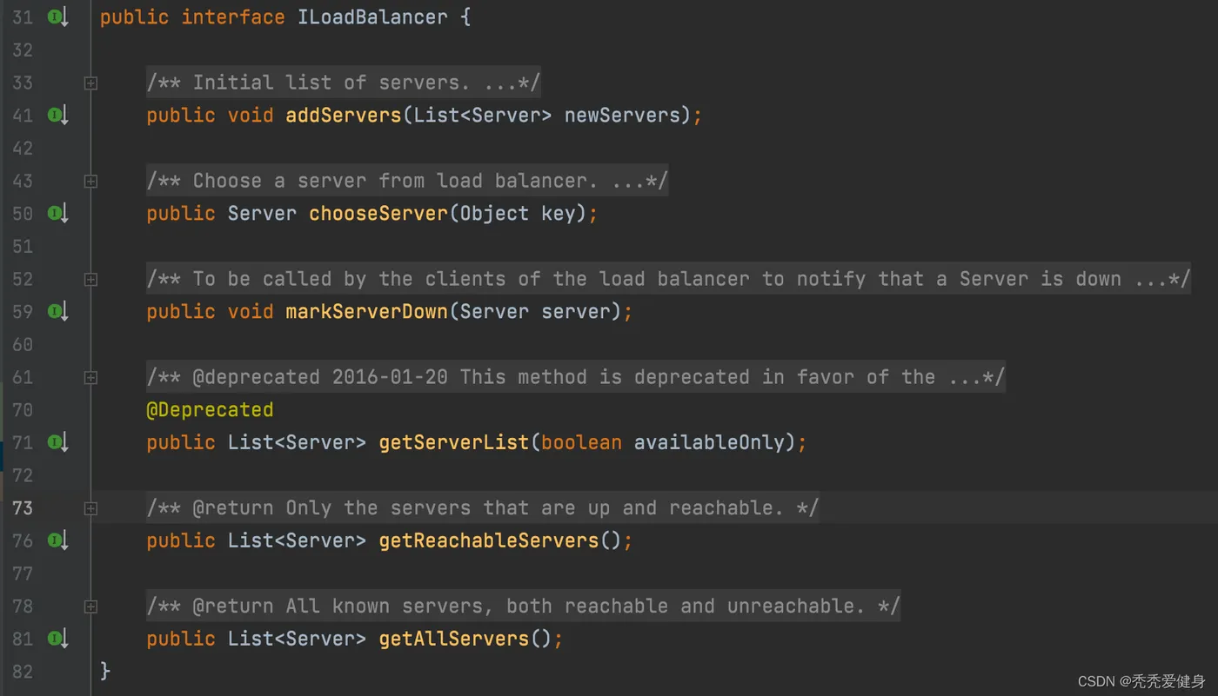Click the implementation gutter icon beside getServerList
This screenshot has height=696, width=1218.
point(57,442)
